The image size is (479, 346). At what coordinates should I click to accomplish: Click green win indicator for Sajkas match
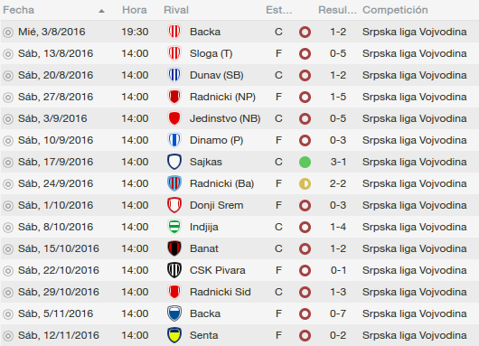coord(305,162)
